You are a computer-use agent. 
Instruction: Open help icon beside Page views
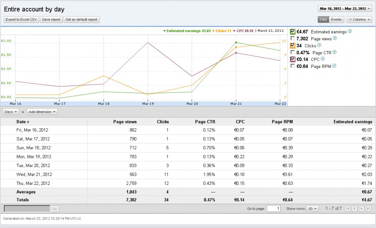pyautogui.click(x=335, y=38)
